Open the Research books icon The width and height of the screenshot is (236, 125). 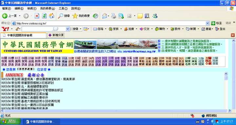tap(147, 16)
